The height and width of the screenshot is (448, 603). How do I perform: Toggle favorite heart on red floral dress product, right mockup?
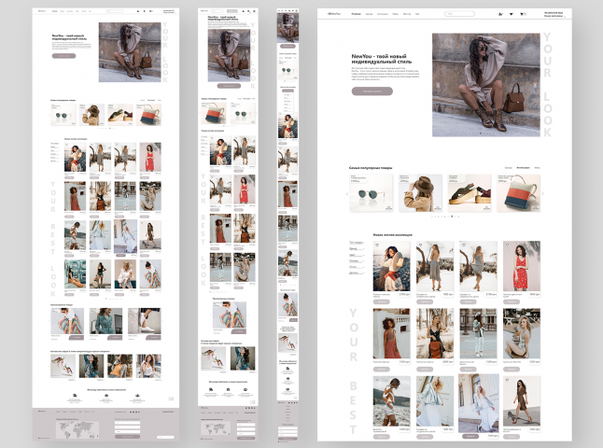(507, 245)
